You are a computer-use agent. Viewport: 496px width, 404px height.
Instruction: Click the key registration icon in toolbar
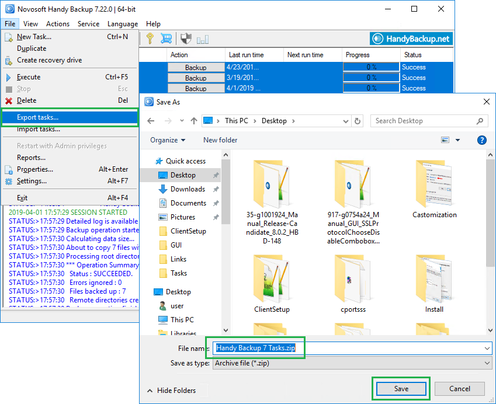click(150, 39)
